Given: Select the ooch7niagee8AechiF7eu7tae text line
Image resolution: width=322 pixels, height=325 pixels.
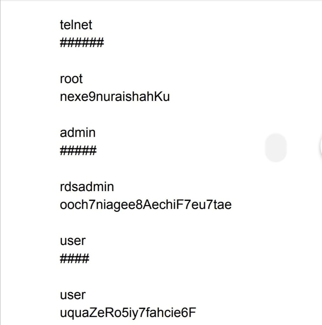Looking at the screenshot, I should pos(146,205).
